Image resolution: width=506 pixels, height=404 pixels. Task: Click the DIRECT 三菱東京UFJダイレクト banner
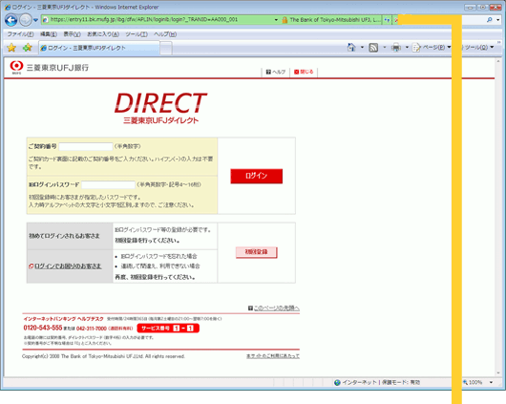click(x=160, y=108)
